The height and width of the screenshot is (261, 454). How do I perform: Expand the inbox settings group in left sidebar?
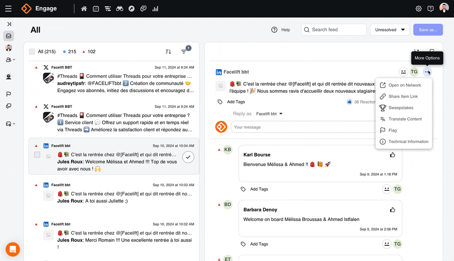click(10, 124)
